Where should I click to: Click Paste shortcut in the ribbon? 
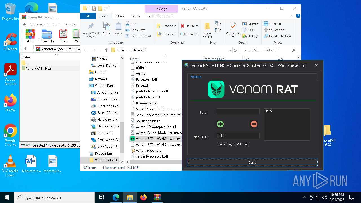click(x=138, y=36)
